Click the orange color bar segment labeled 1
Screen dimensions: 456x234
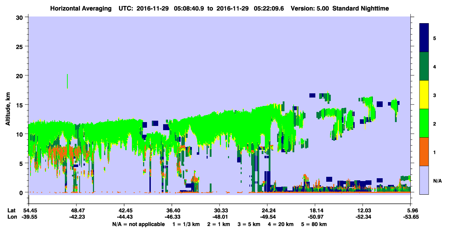(424, 152)
